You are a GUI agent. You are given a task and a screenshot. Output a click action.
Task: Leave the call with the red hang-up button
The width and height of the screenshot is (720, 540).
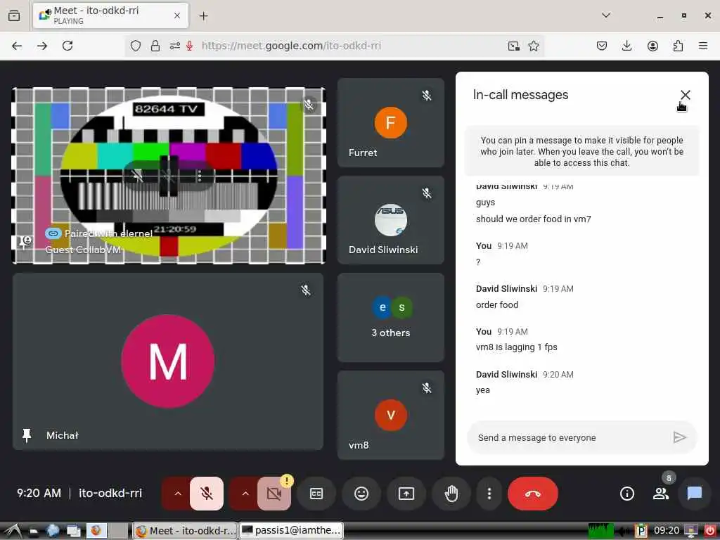533,494
